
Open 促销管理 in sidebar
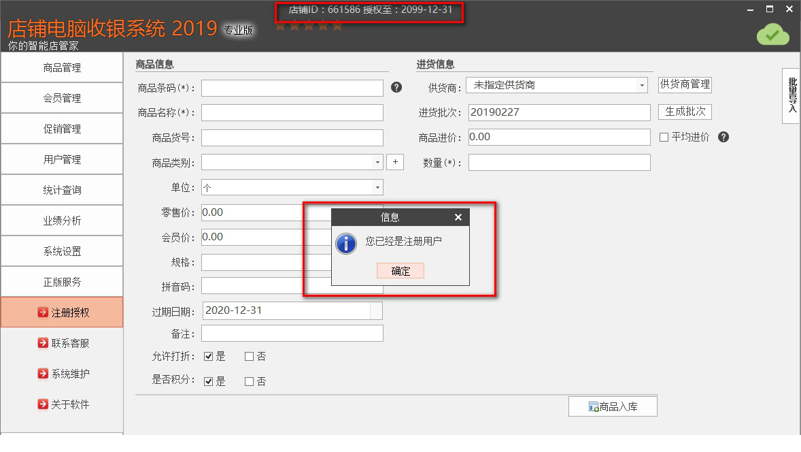(62, 129)
